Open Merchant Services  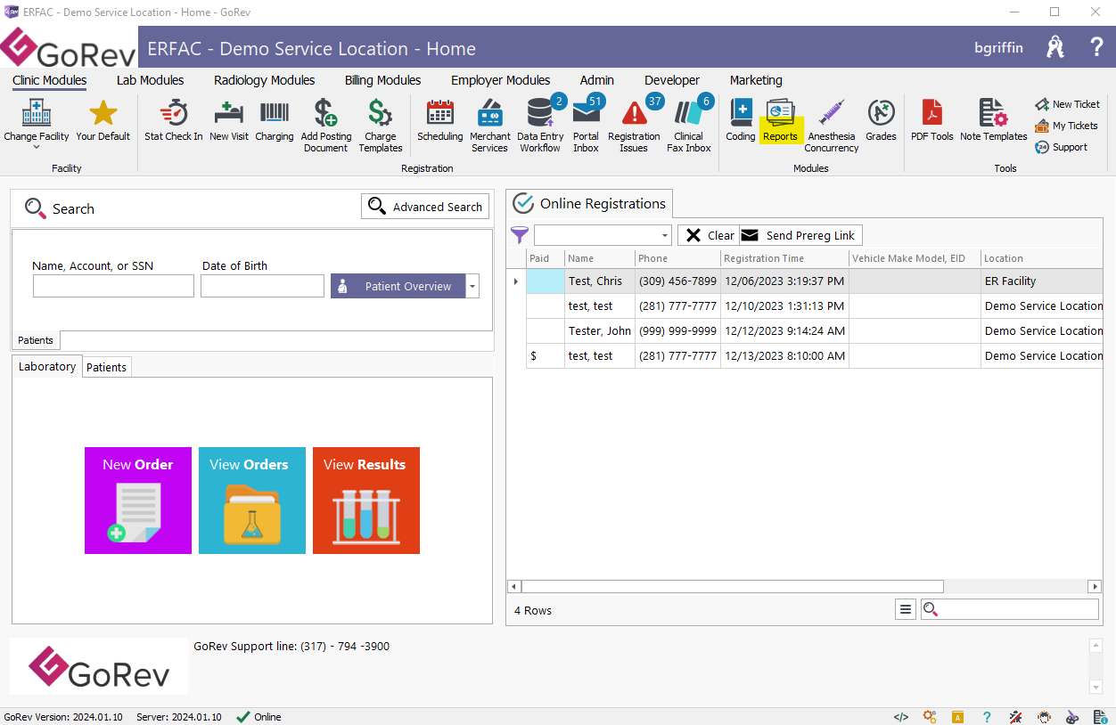tap(490, 126)
